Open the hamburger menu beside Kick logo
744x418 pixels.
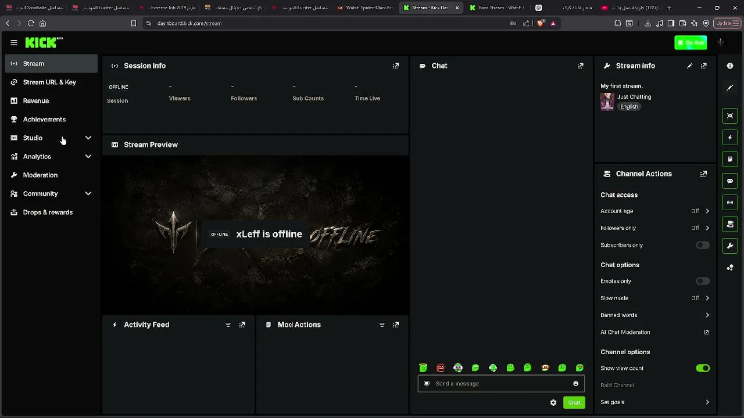pos(14,42)
